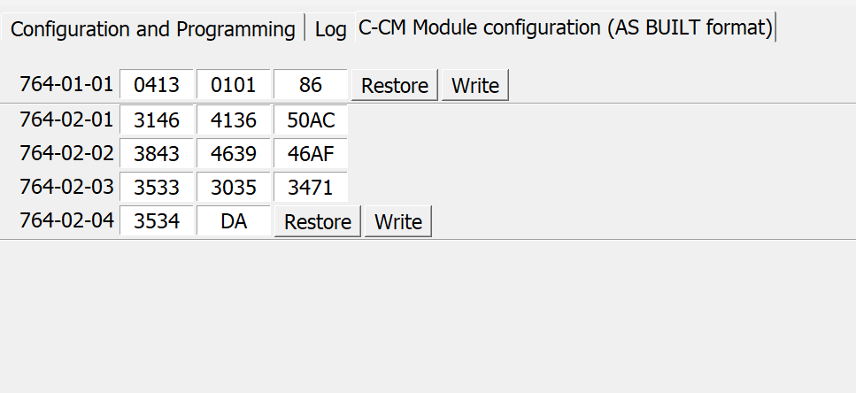
Task: Edit the 46AF value field
Action: (x=311, y=153)
